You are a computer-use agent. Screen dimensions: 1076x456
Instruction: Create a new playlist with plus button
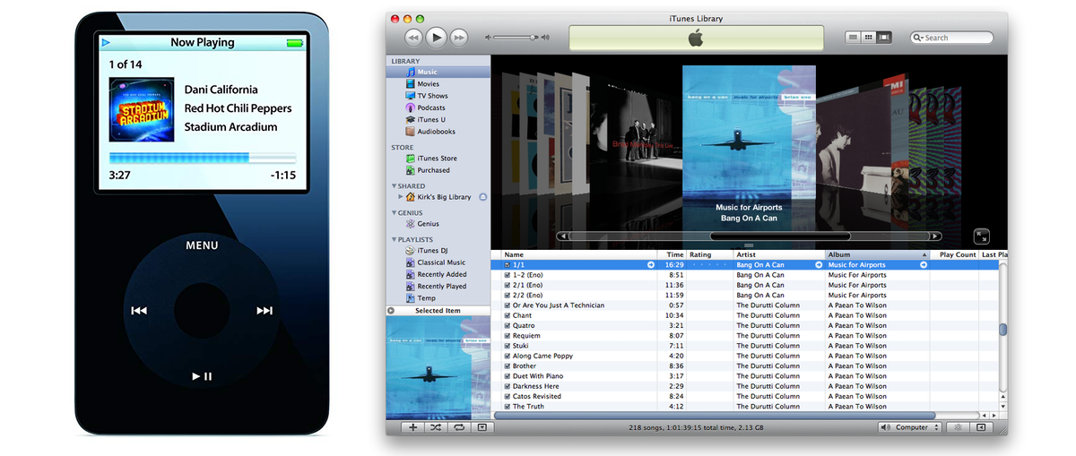click(413, 427)
